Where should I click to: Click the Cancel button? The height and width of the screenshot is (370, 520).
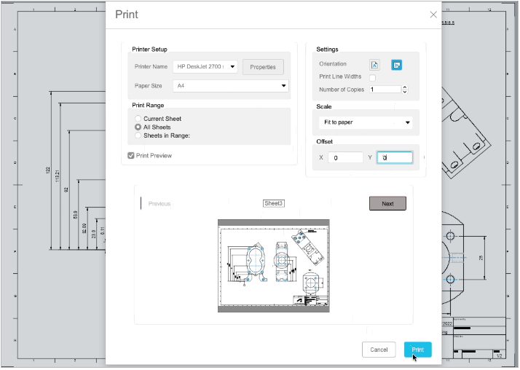pos(379,350)
